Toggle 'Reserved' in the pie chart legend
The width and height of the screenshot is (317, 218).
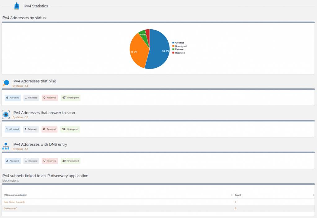(179, 52)
